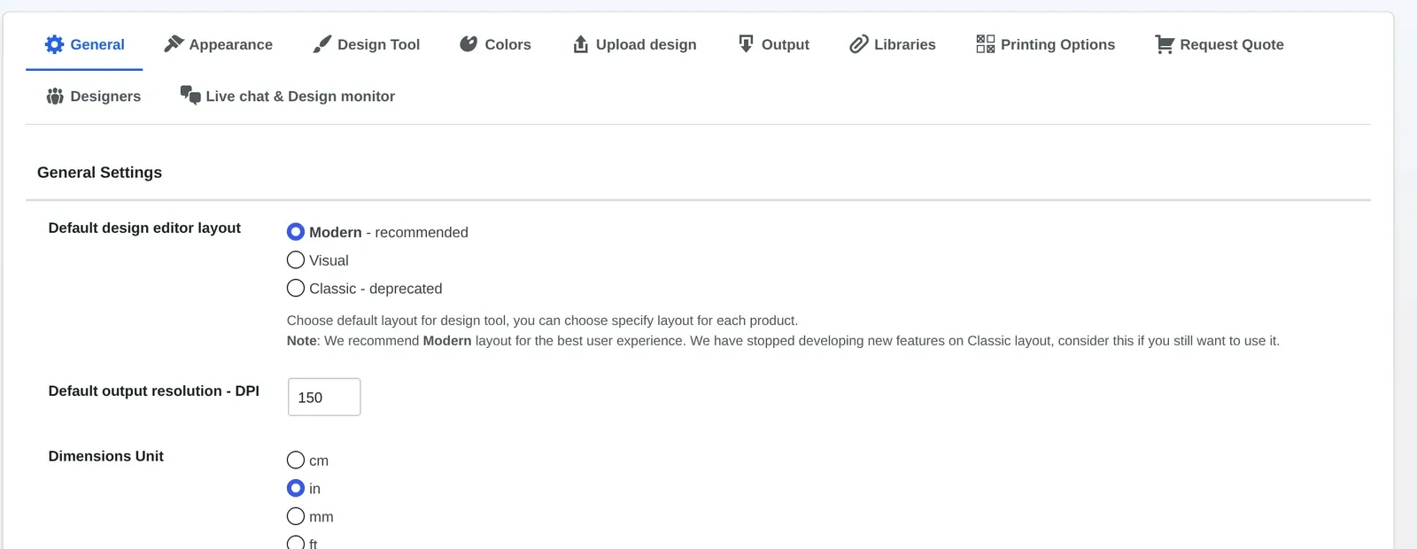Click the brush icon beside Design Tool
This screenshot has height=549, width=1417.
322,44
